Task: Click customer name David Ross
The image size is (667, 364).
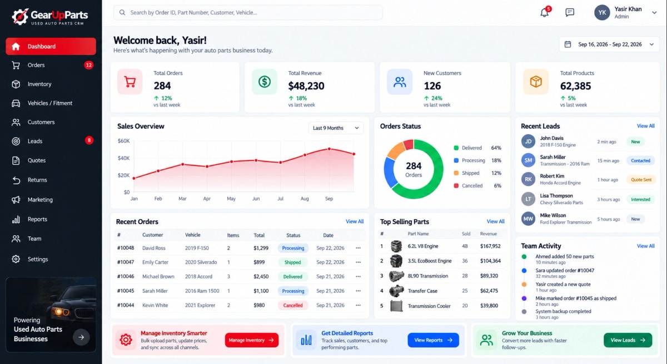Action: click(x=154, y=248)
